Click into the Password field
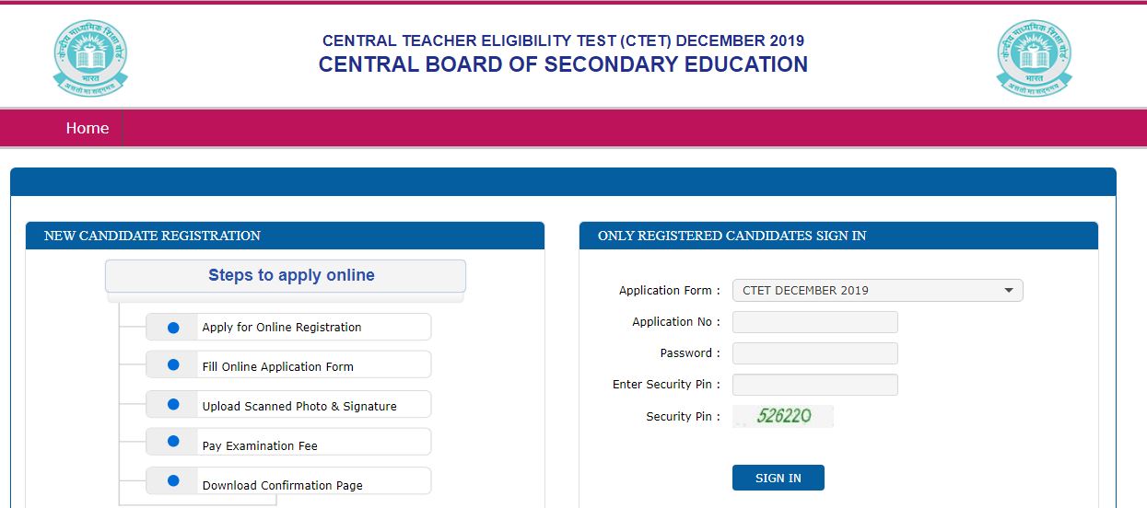The width and height of the screenshot is (1147, 508). click(x=814, y=353)
